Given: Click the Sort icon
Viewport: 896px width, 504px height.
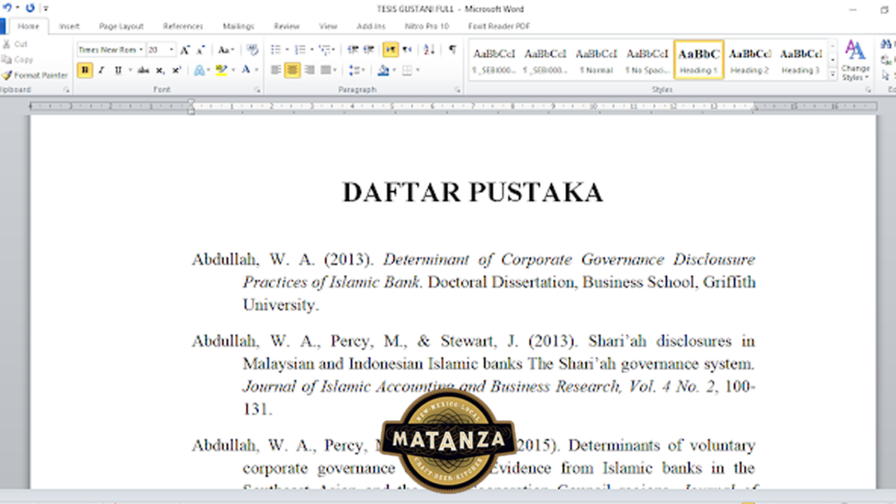Looking at the screenshot, I should point(429,50).
